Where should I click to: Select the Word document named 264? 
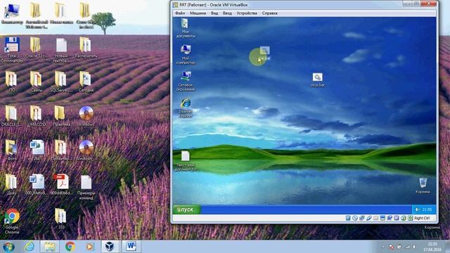coord(37,150)
